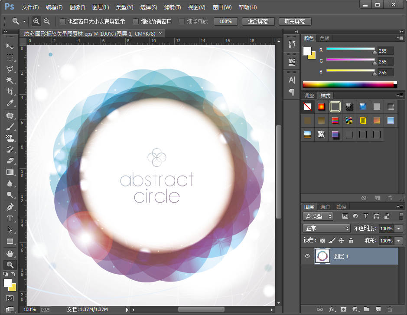407x315 pixels.
Task: Add layer style via fx icon
Action: (332, 309)
